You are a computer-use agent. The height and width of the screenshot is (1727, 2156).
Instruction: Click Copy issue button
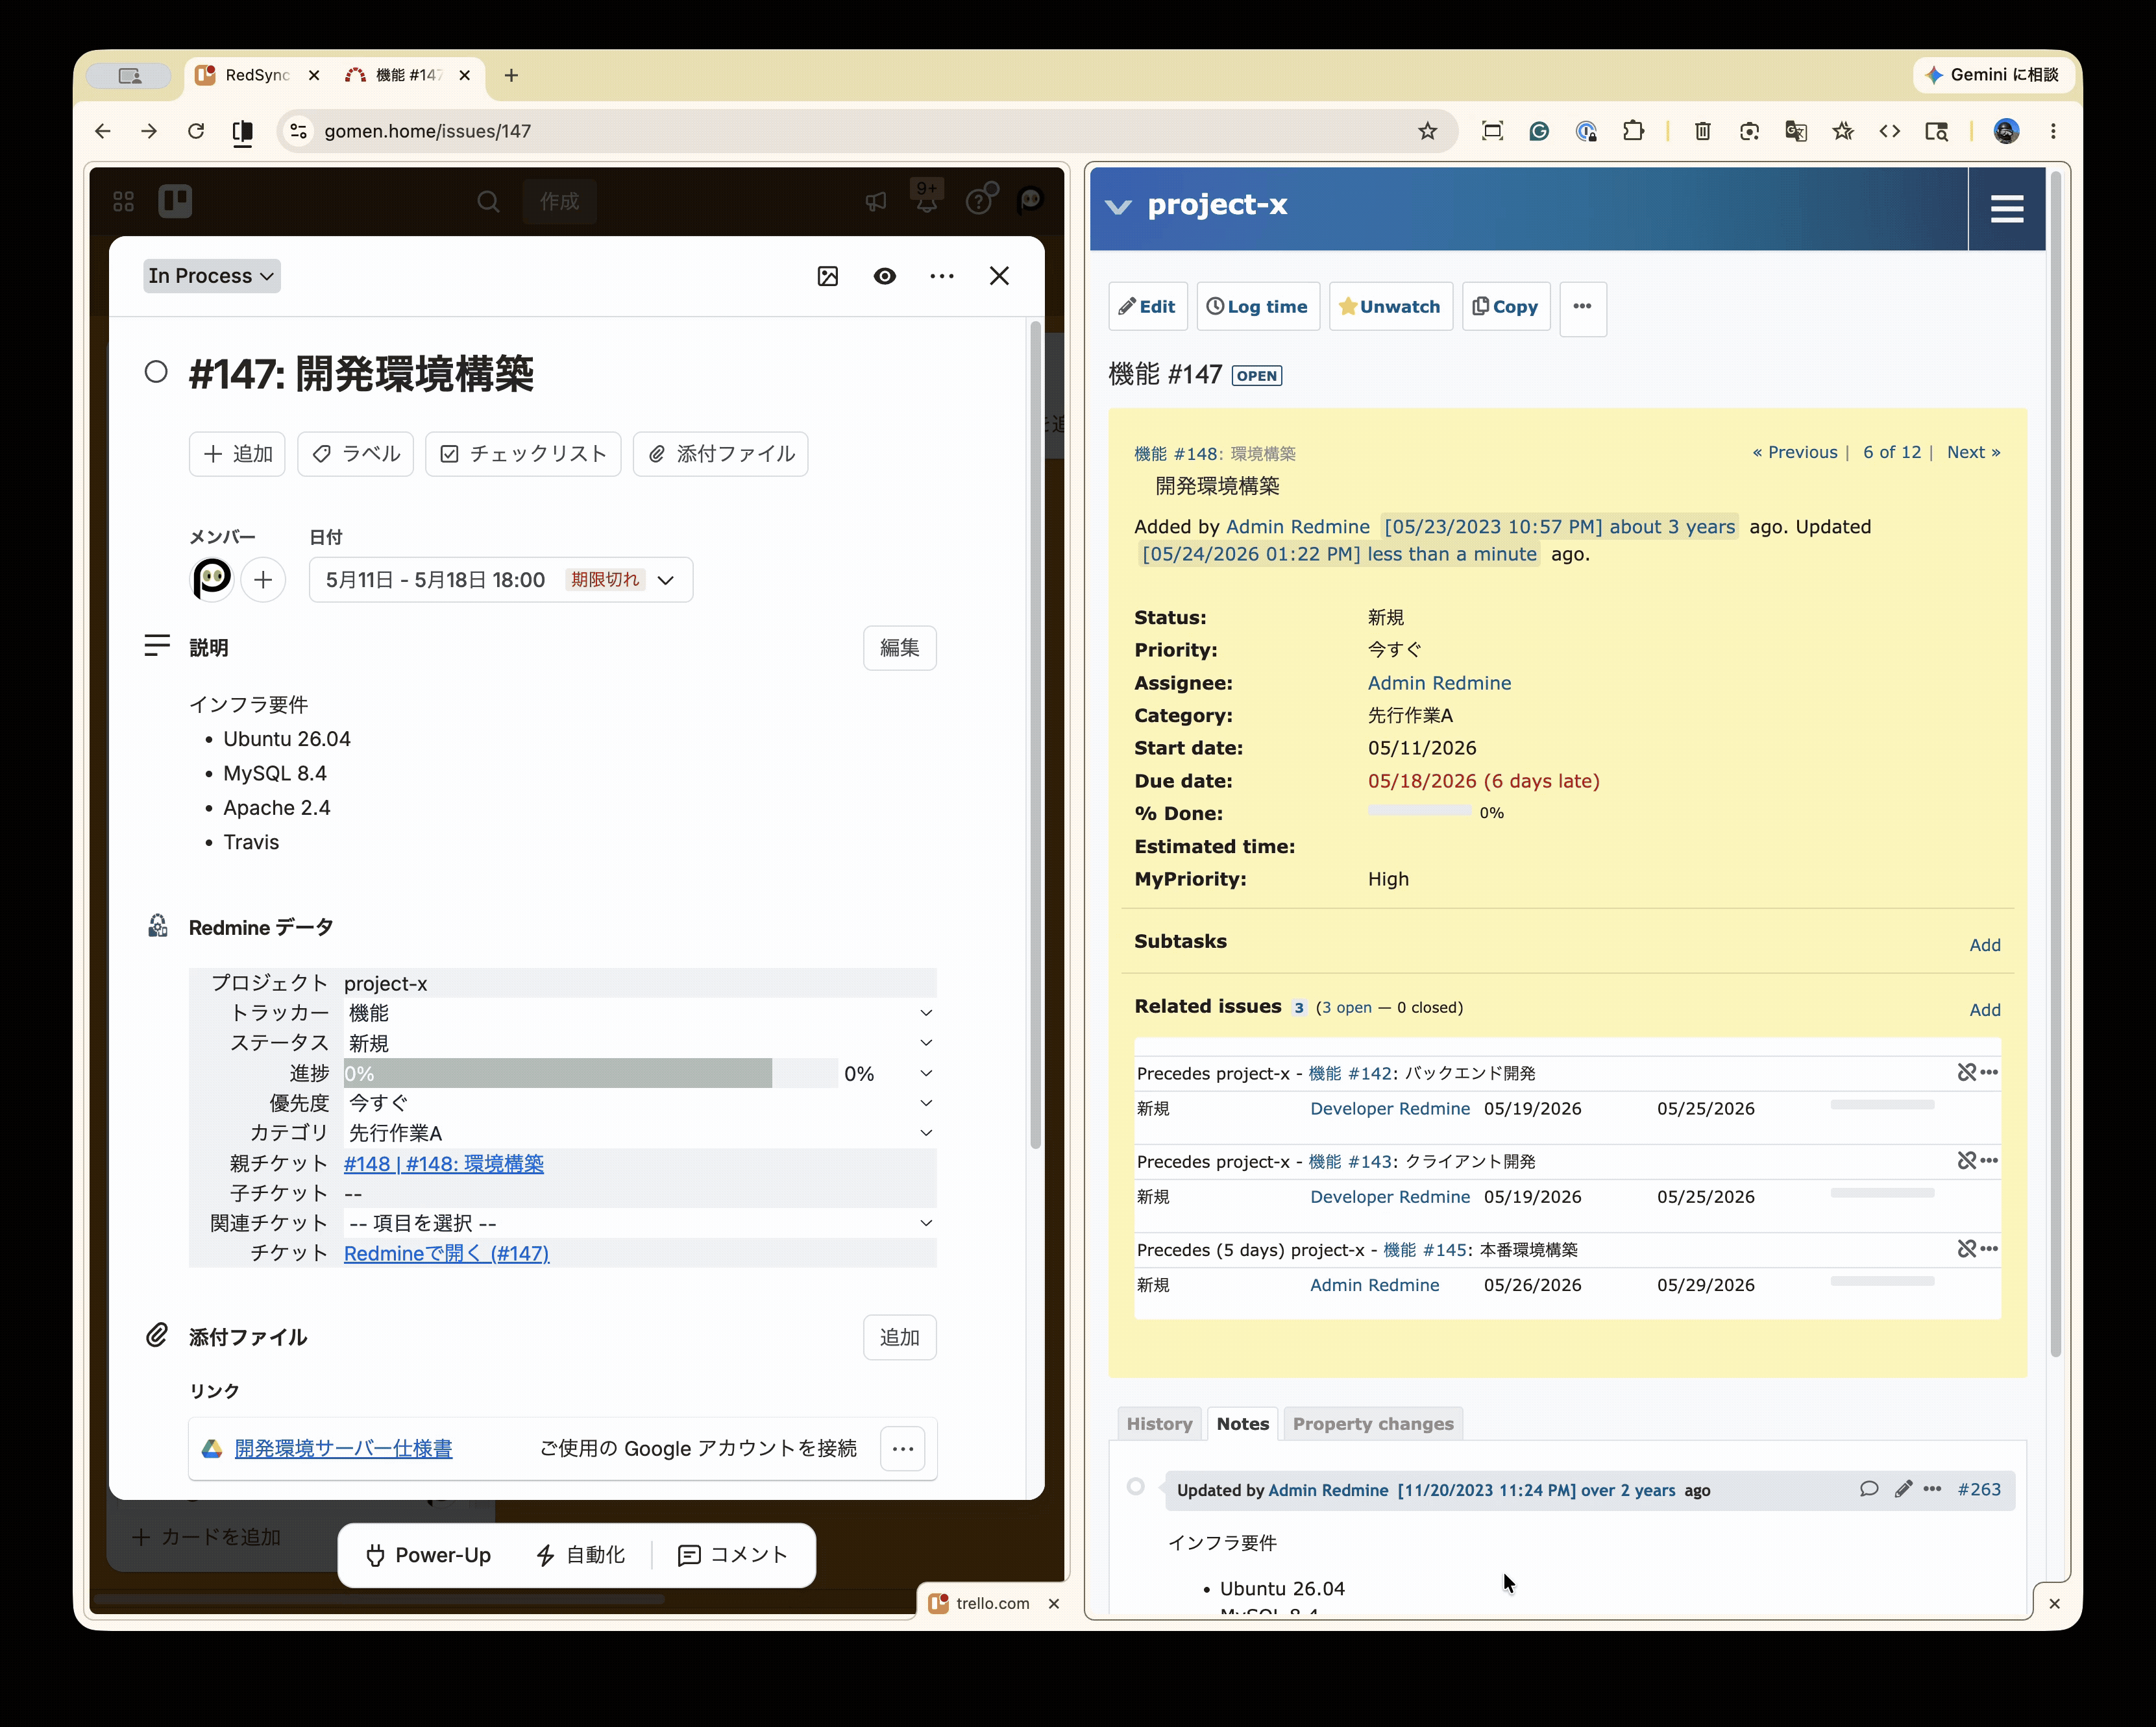coord(1505,307)
